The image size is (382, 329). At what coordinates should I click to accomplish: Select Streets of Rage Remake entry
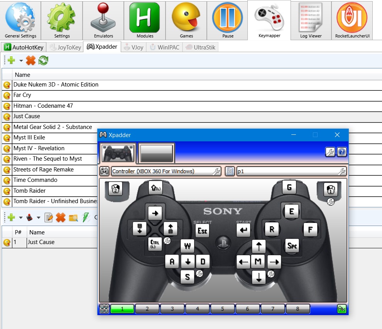pyautogui.click(x=43, y=170)
